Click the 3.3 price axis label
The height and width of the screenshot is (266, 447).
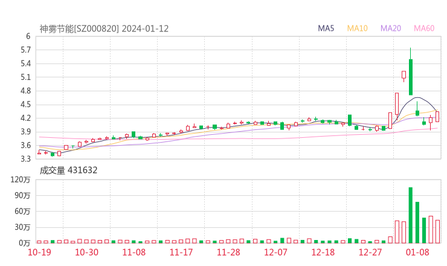coord(25,158)
